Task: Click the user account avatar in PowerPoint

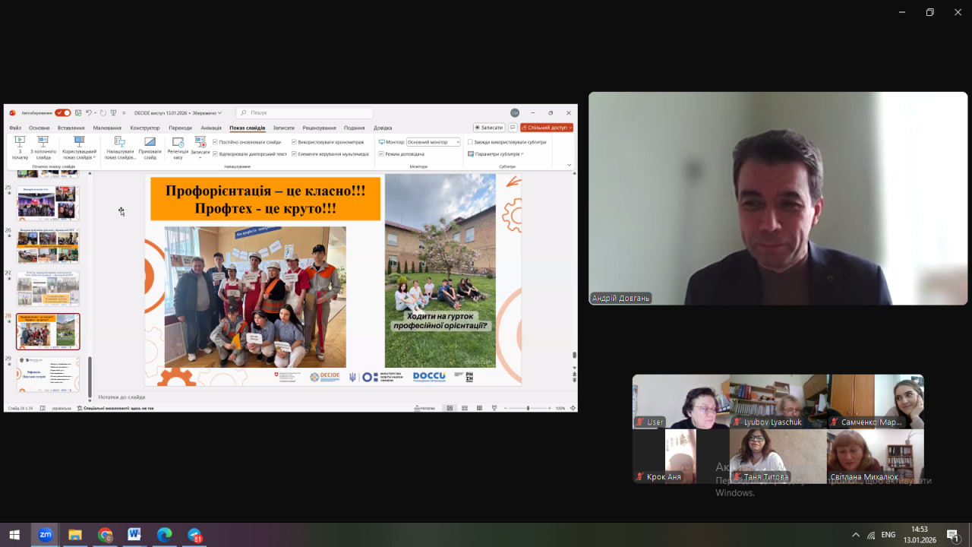Action: pyautogui.click(x=515, y=112)
